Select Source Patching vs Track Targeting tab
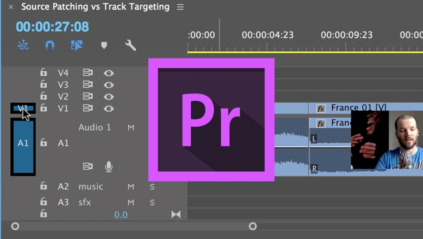The height and width of the screenshot is (239, 423). coord(95,7)
